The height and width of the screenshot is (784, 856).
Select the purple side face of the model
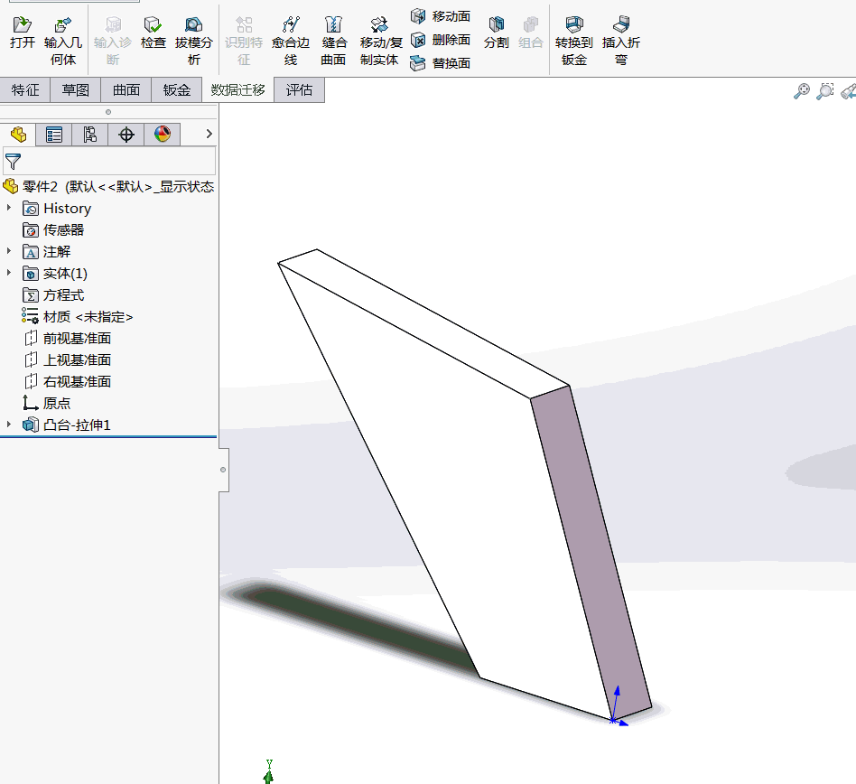click(x=592, y=552)
